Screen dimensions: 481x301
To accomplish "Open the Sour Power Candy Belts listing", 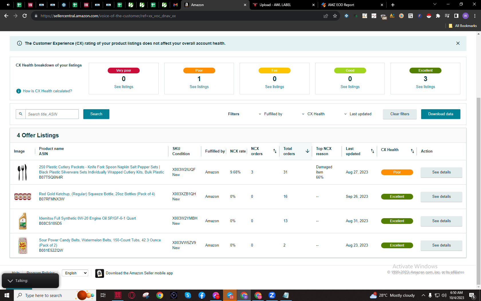I will (100, 243).
